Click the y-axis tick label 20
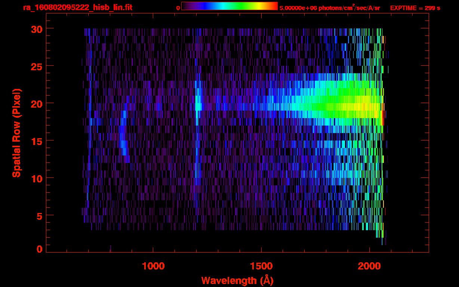 [36, 104]
